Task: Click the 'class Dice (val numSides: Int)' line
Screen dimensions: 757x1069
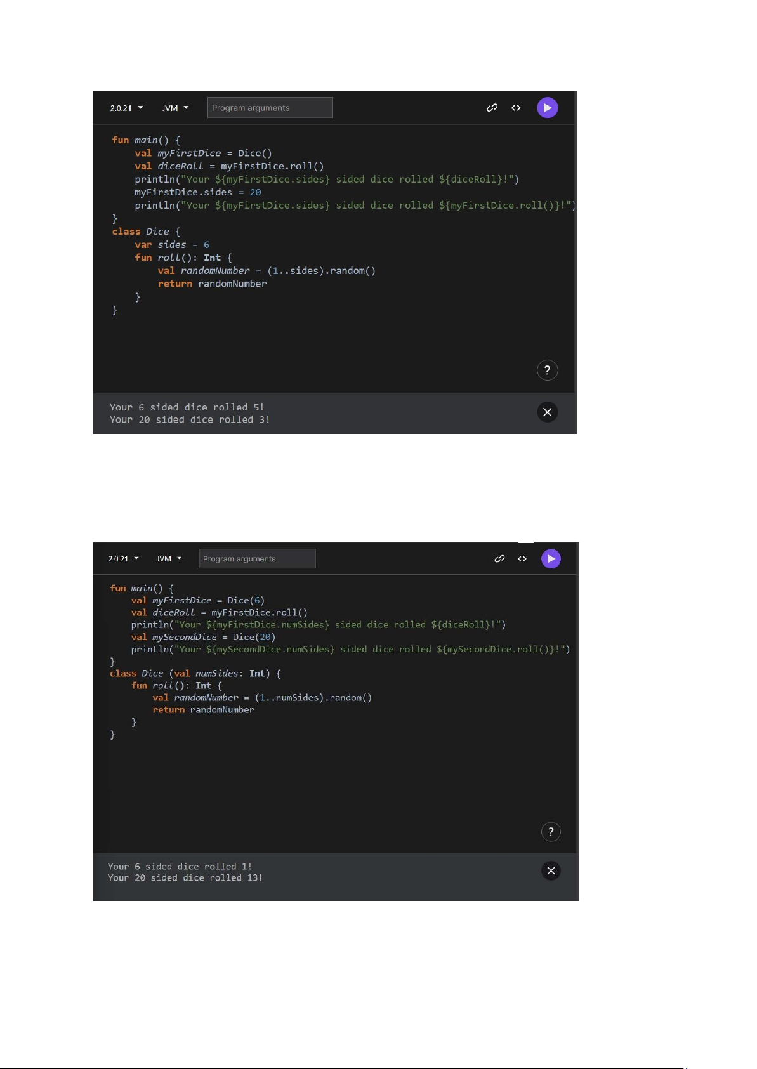Action: click(x=195, y=674)
